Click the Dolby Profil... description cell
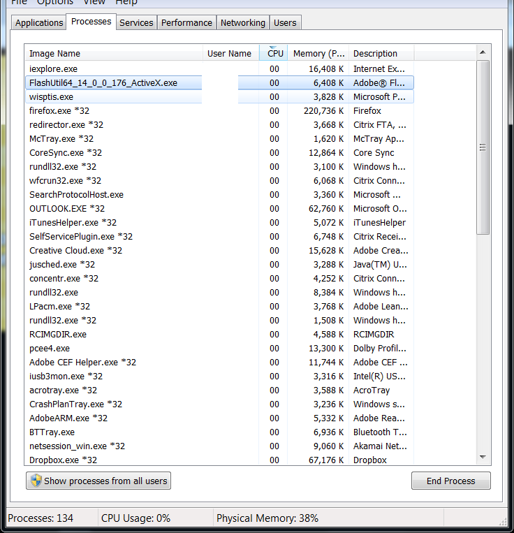 [x=379, y=348]
